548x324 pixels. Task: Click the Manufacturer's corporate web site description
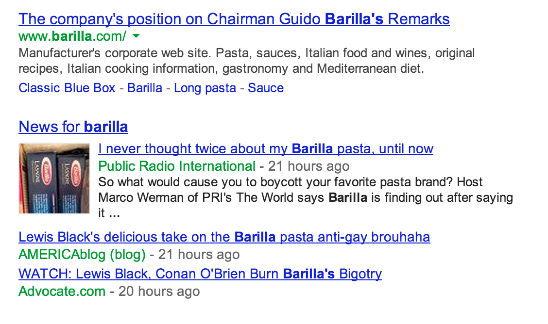pyautogui.click(x=246, y=61)
